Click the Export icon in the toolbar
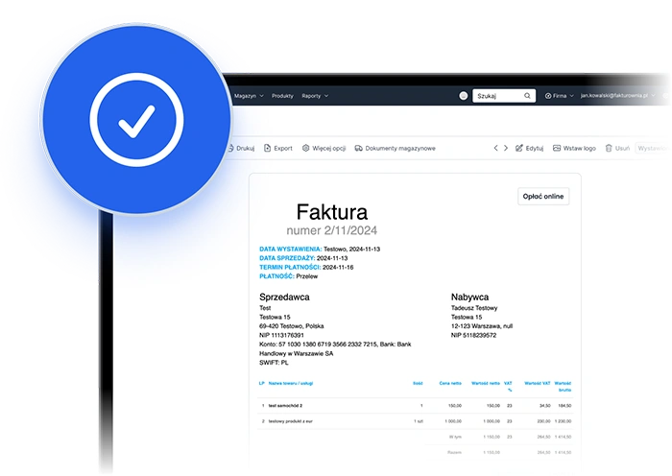Screen dimensions: 672x476 [266, 149]
